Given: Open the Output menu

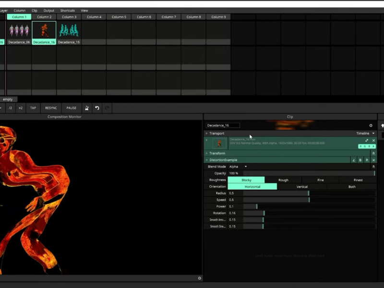Looking at the screenshot, I should 49,10.
